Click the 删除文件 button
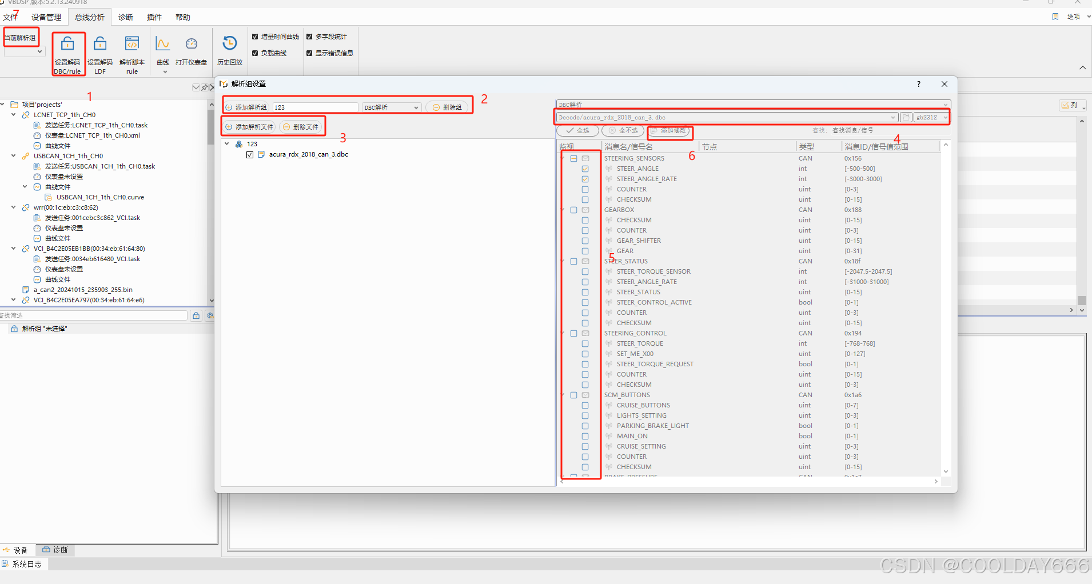 pos(301,127)
